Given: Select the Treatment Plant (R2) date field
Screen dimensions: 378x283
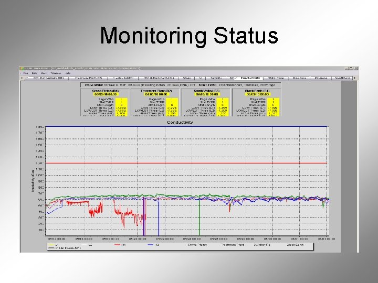Looking at the screenshot, I should click(x=156, y=94).
